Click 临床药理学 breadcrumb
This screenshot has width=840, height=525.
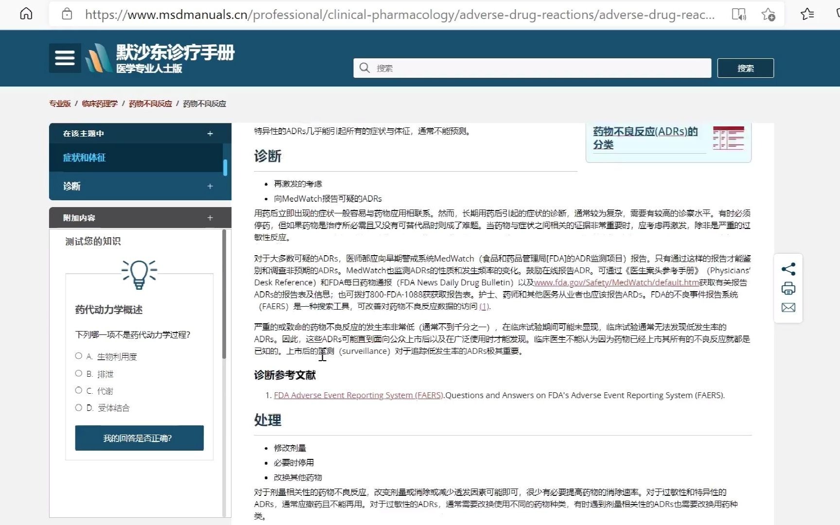[x=100, y=104]
